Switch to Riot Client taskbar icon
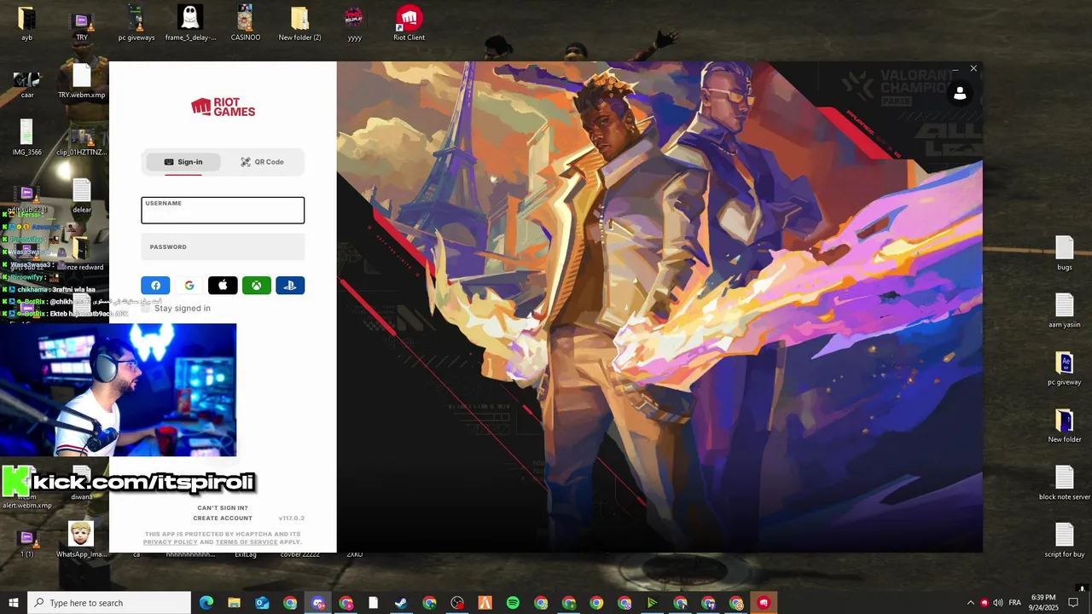 tap(764, 603)
